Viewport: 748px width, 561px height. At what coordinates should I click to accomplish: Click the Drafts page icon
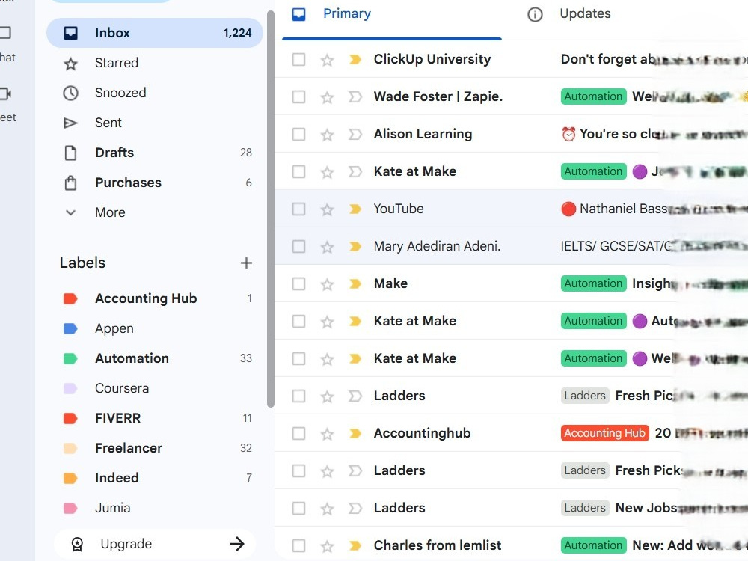(70, 153)
